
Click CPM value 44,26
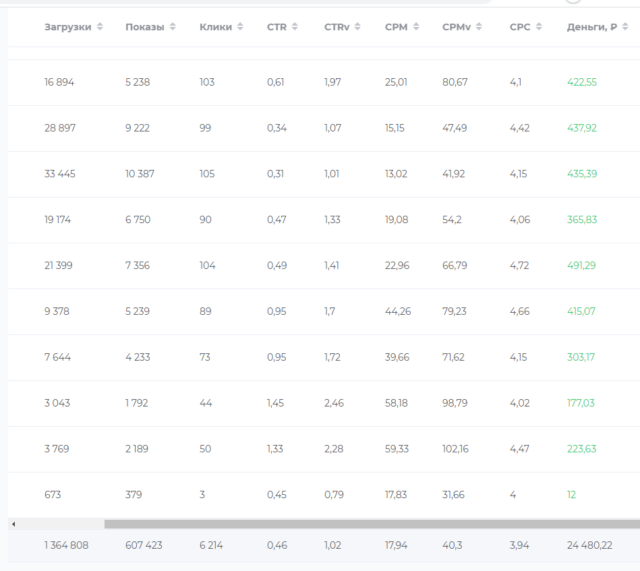click(x=398, y=311)
